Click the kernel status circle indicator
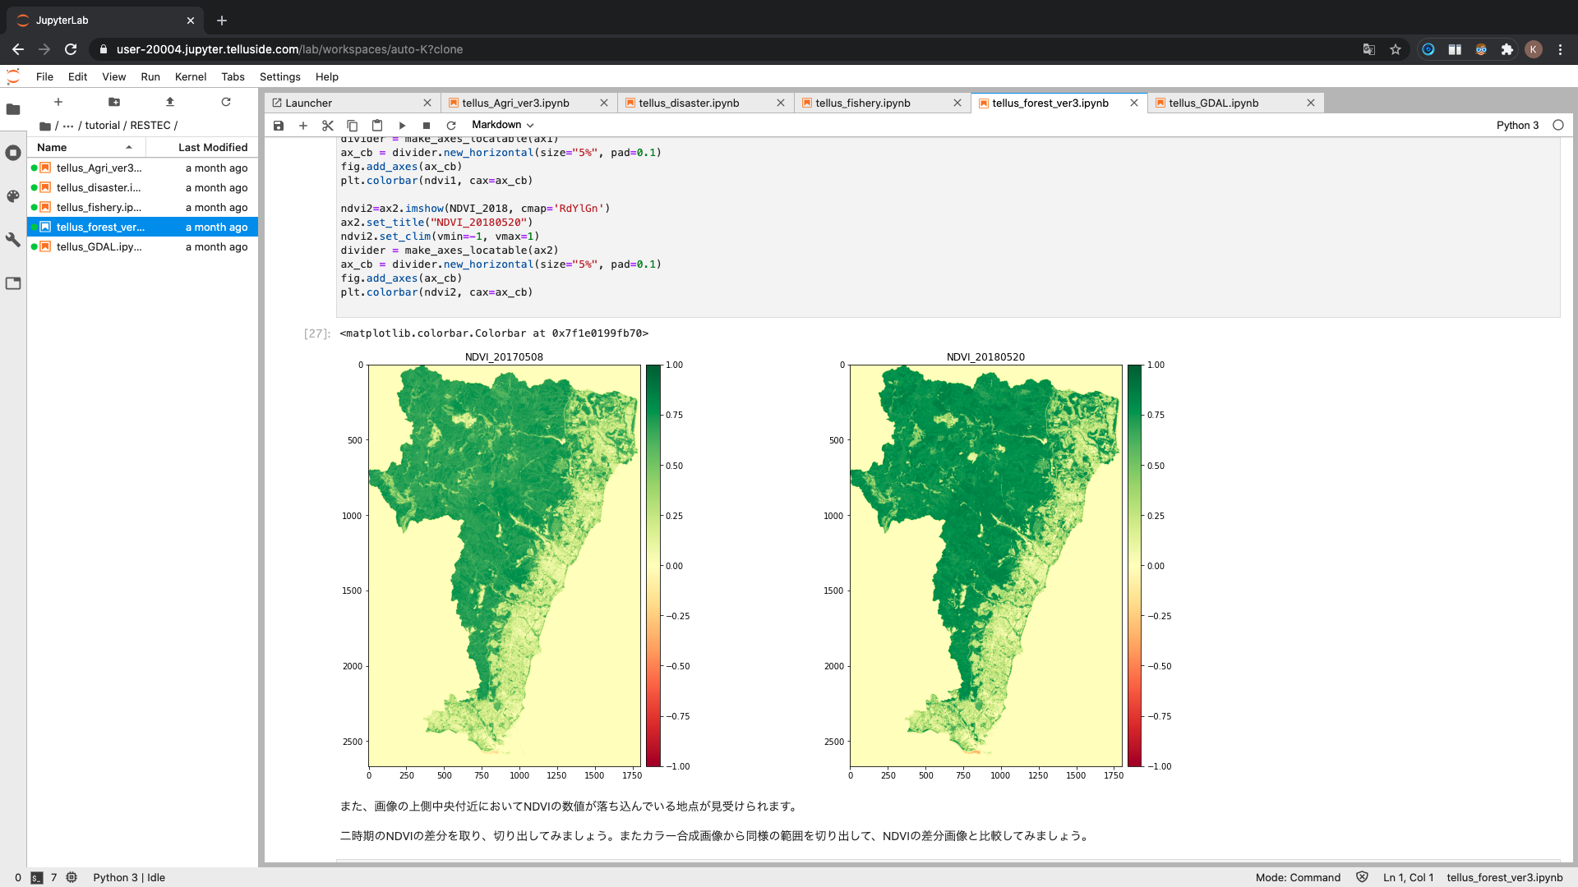Image resolution: width=1578 pixels, height=887 pixels. pyautogui.click(x=1558, y=125)
